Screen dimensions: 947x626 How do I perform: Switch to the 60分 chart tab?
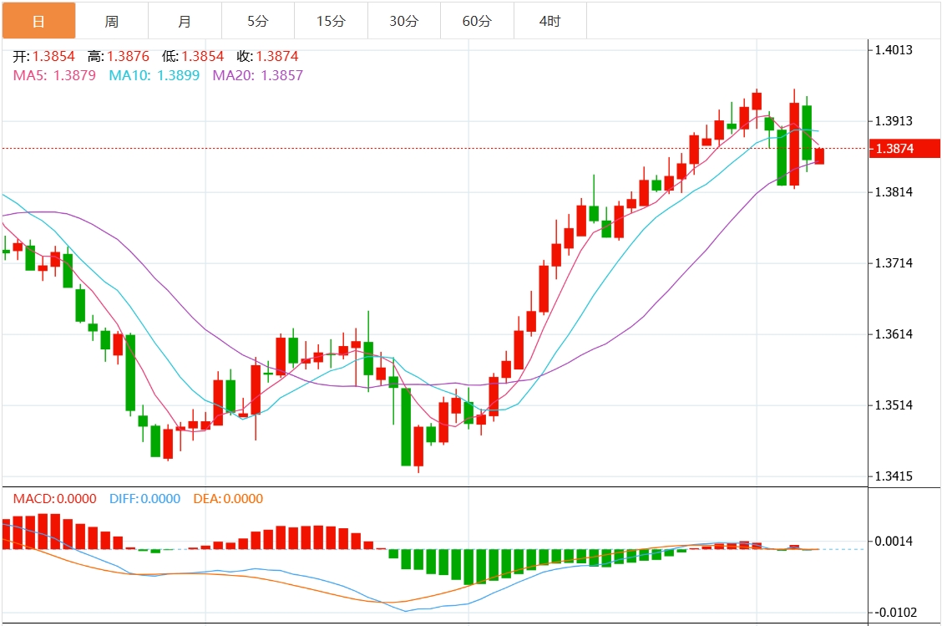click(x=477, y=21)
